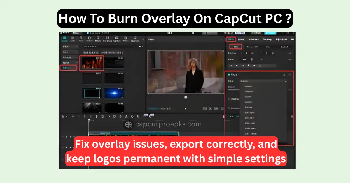Expand more tabs arrow beside Adjustment icon
The width and height of the screenshot is (350, 183).
pos(143,39)
